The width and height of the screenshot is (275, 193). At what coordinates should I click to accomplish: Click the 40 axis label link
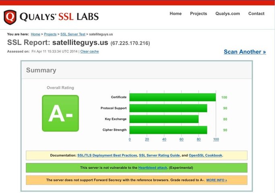tap(164, 140)
